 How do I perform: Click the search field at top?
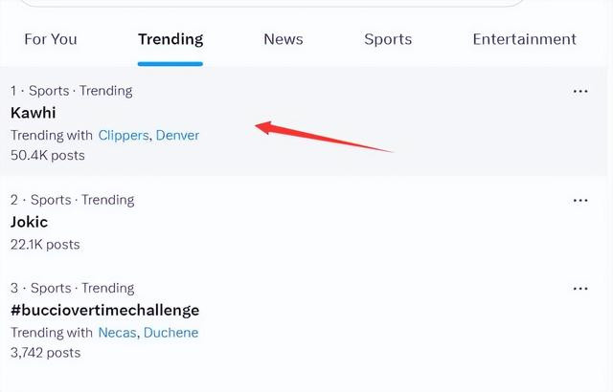pos(272,2)
